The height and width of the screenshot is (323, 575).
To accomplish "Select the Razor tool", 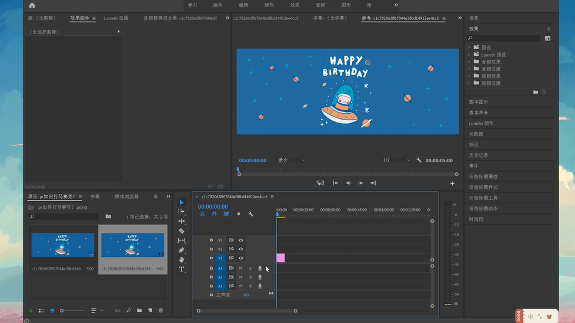I will tap(182, 231).
